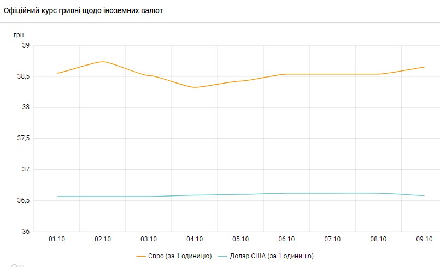Image resolution: width=440 pixels, height=267 pixels.
Task: Click the orange Євро legend line marker
Action: 142,256
